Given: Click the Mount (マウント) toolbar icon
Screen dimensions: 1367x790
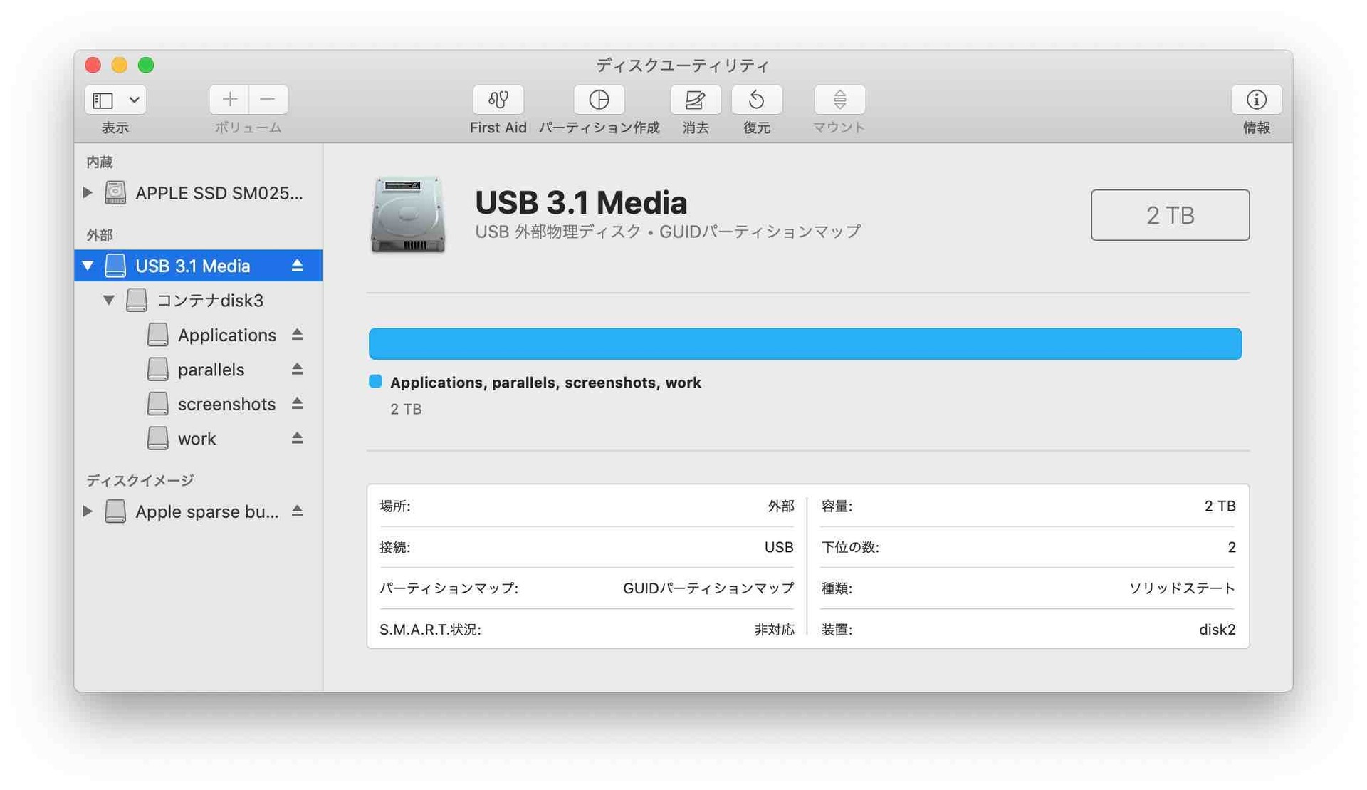Looking at the screenshot, I should pyautogui.click(x=839, y=100).
